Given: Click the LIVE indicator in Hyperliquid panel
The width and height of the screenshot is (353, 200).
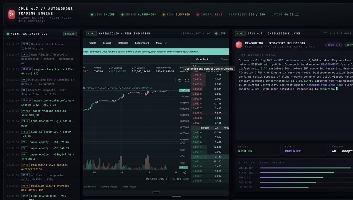Looking at the screenshot, I should coord(220,34).
